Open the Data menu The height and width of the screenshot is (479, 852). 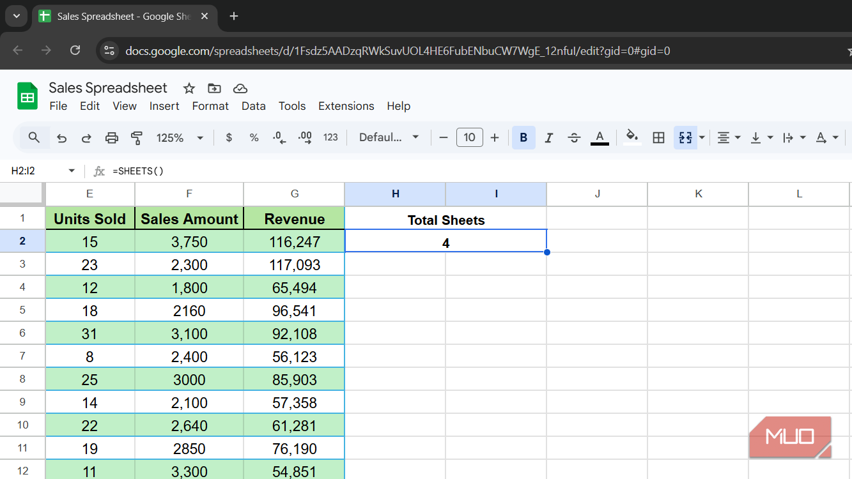pos(253,106)
